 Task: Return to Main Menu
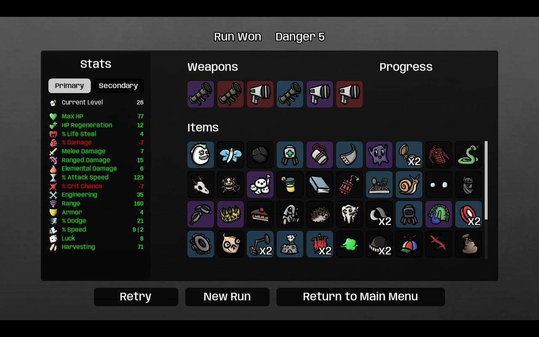360,297
